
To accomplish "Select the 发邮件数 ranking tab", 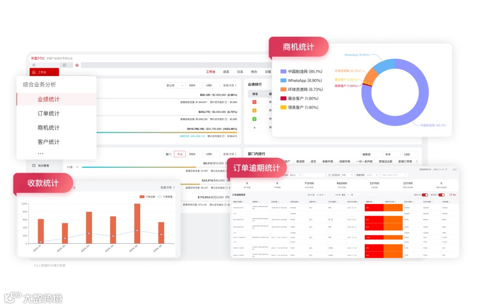I will (x=328, y=161).
